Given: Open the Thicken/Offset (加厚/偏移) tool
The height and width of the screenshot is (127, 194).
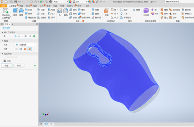Looking at the screenshot, I should tap(84, 18).
